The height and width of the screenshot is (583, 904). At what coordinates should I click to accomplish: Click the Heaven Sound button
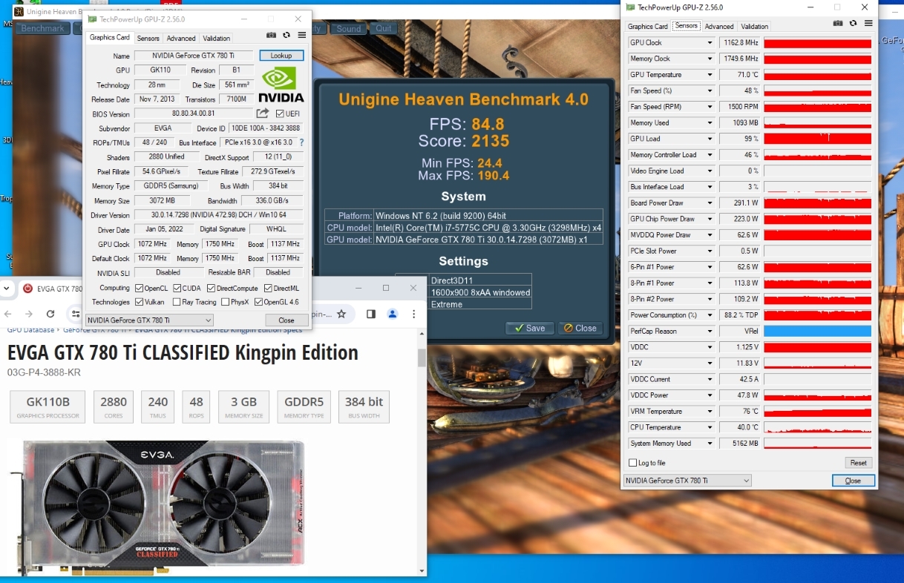[x=348, y=29]
